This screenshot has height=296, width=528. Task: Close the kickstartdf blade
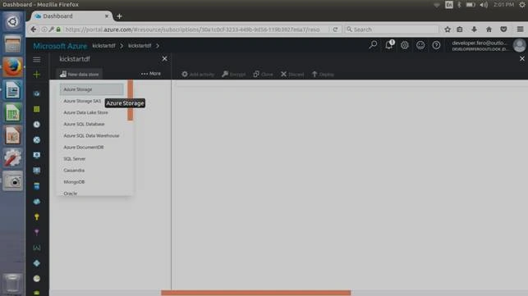click(x=164, y=59)
